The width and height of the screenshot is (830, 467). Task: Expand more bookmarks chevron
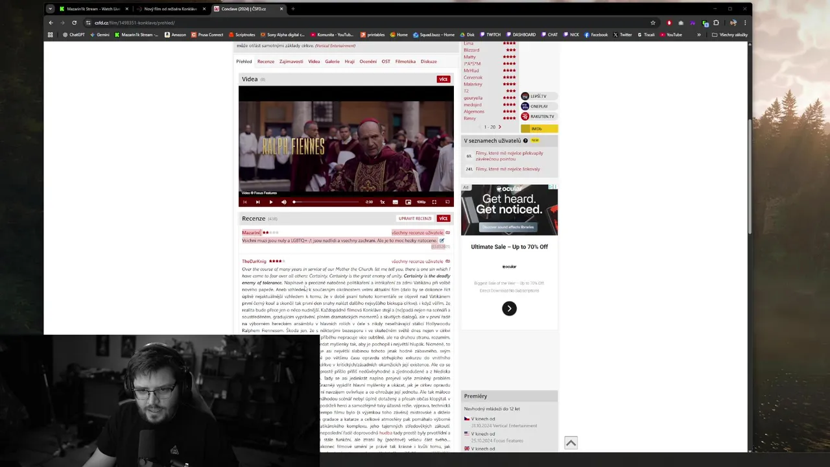tap(698, 34)
